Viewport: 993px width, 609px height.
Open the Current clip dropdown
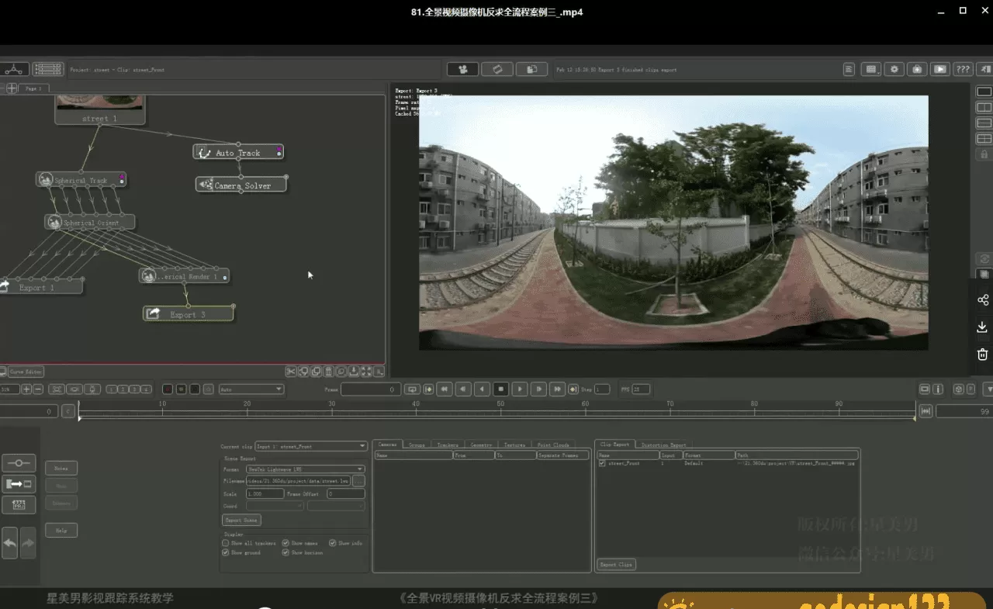click(x=311, y=446)
